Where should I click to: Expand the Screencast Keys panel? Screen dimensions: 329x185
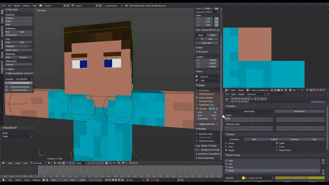(197, 158)
